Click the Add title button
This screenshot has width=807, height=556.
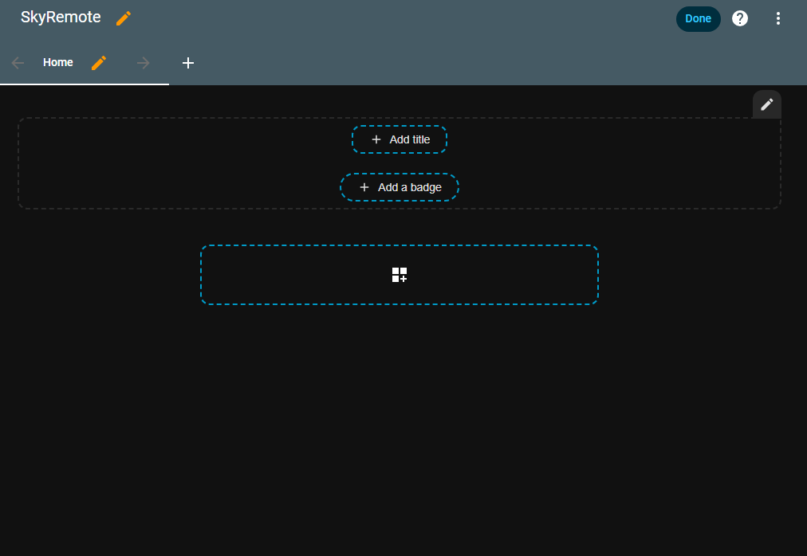click(409, 139)
